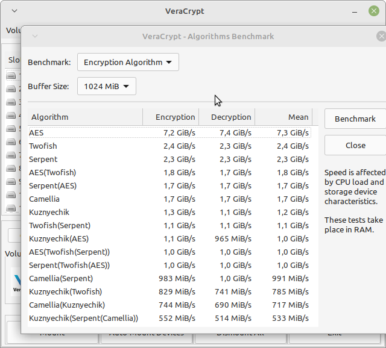Click the 514 MiB/s decryption value
386x348 pixels.
tap(233, 318)
